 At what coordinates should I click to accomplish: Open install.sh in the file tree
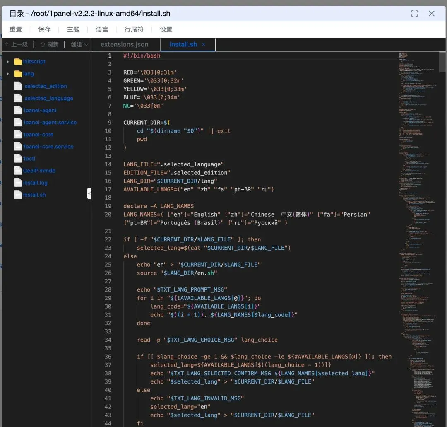34,195
